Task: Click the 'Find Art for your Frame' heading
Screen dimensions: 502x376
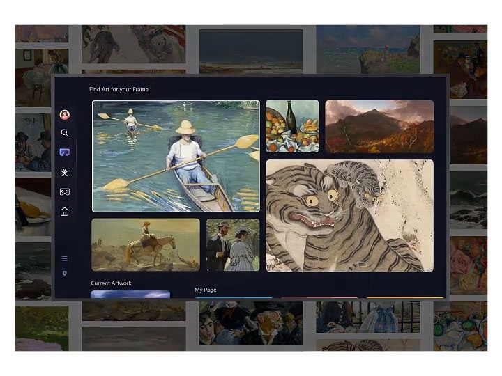Action: (x=119, y=89)
